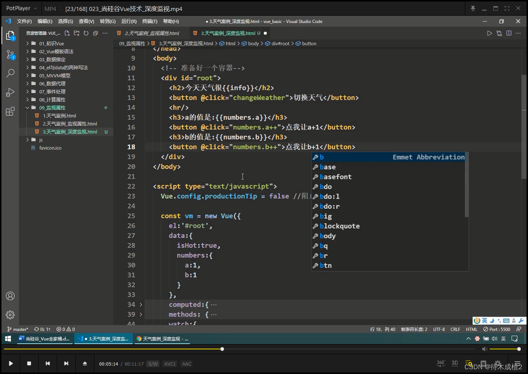Jump to next file in PotPlayer
The width and height of the screenshot is (528, 374).
pyautogui.click(x=66, y=363)
